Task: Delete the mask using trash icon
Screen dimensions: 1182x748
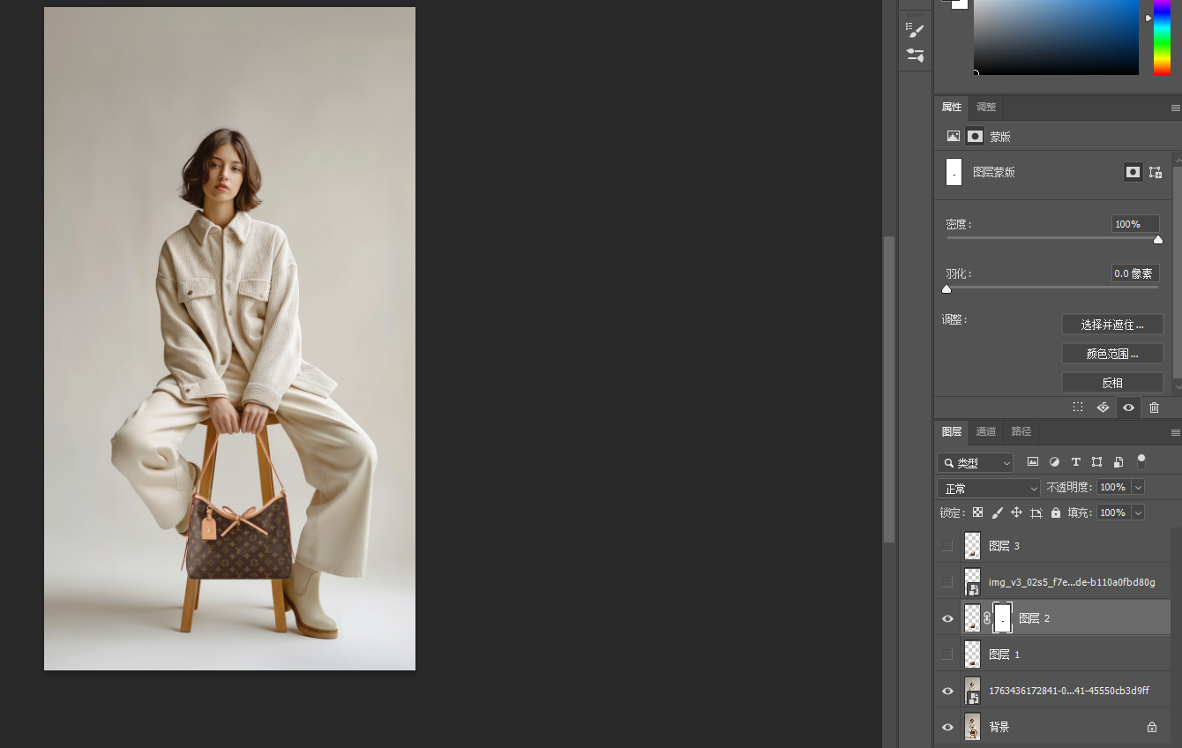Action: [1154, 408]
